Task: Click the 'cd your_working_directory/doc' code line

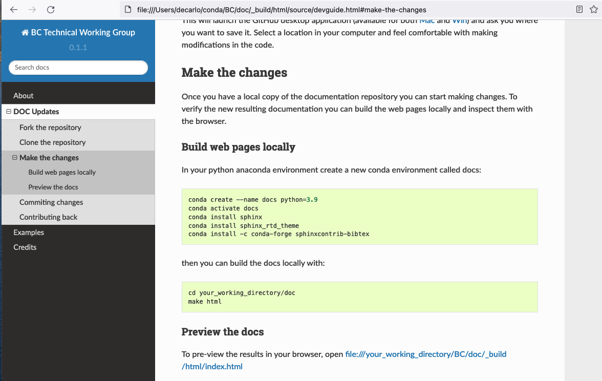Action: coord(242,293)
